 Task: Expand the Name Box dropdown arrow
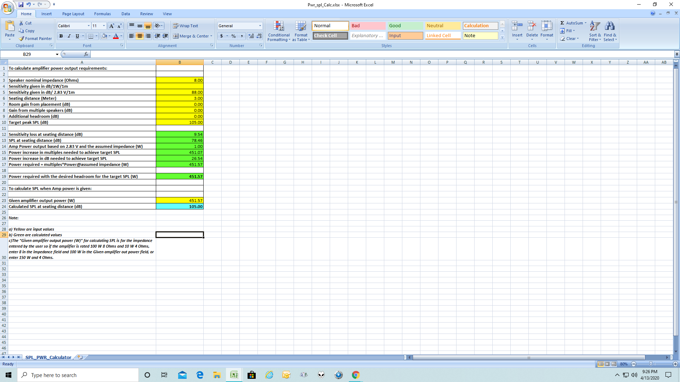(57, 54)
